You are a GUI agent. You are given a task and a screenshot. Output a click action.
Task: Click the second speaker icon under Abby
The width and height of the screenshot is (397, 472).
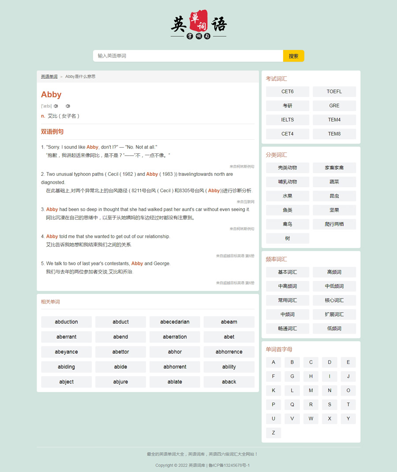(68, 106)
